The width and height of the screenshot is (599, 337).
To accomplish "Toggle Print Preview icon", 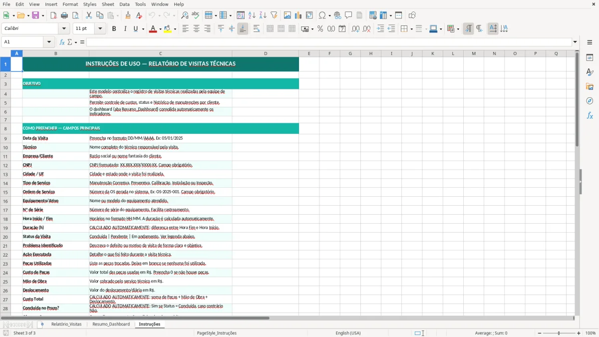I will [75, 15].
